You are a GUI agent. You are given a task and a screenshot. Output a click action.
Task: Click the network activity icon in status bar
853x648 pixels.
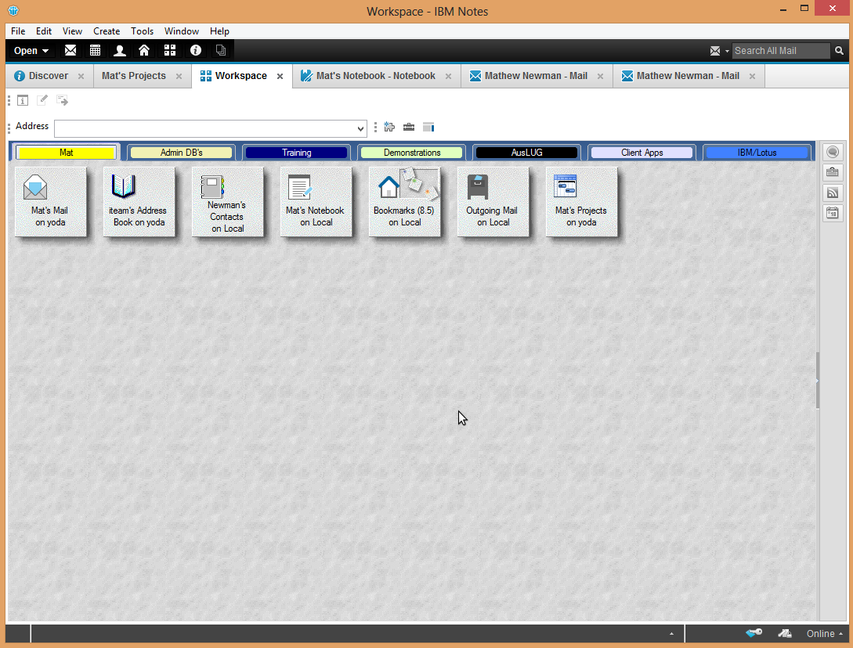(x=784, y=633)
